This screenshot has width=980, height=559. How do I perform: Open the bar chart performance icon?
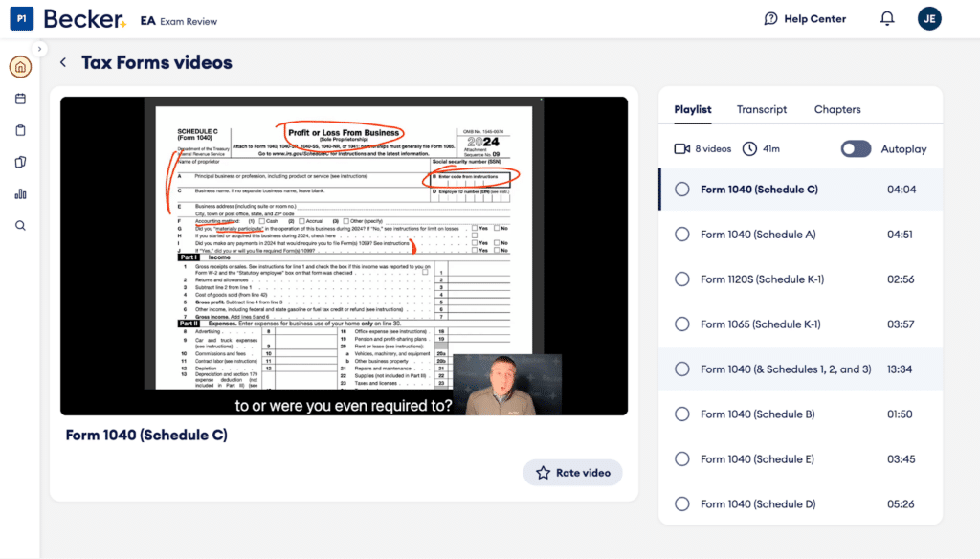19,193
